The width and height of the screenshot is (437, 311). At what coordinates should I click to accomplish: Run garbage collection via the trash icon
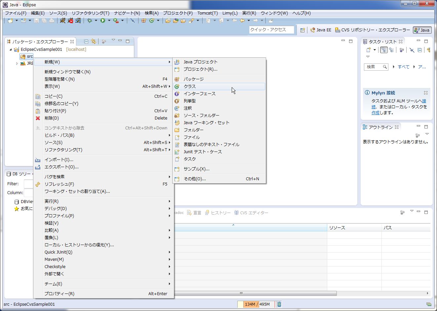click(279, 304)
